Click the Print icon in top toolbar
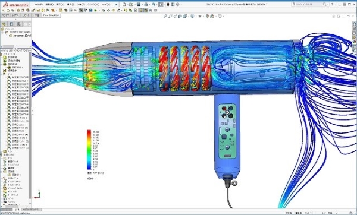The width and height of the screenshot is (357, 215). (146, 4)
